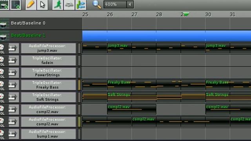
Task: Select compl2.wav pattern block at bar 26
Action: pyautogui.click(x=132, y=109)
